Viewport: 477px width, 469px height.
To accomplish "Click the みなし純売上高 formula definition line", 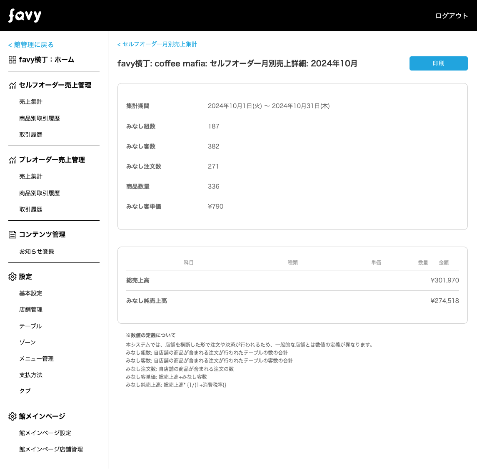I will click(x=176, y=385).
